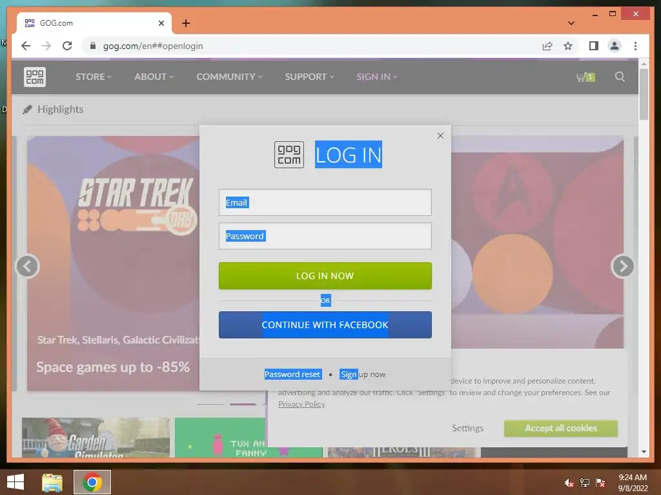Click the search magnifier icon

pos(620,77)
